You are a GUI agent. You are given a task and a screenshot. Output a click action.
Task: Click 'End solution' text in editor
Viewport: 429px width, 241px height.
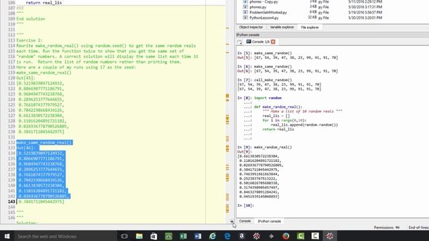(31, 19)
